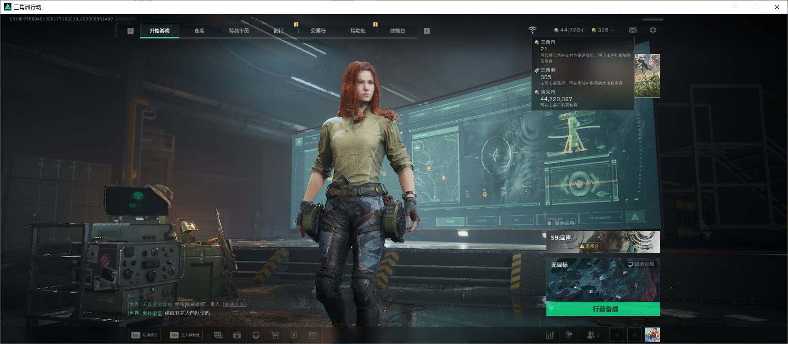This screenshot has width=788, height=344.
Task: Open the S9:回声 season banner
Action: click(x=603, y=242)
